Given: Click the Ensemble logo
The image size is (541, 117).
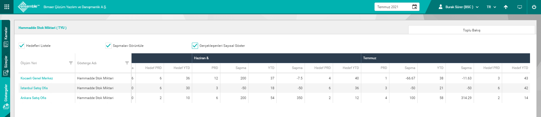Looking at the screenshot, I should [x=28, y=7].
